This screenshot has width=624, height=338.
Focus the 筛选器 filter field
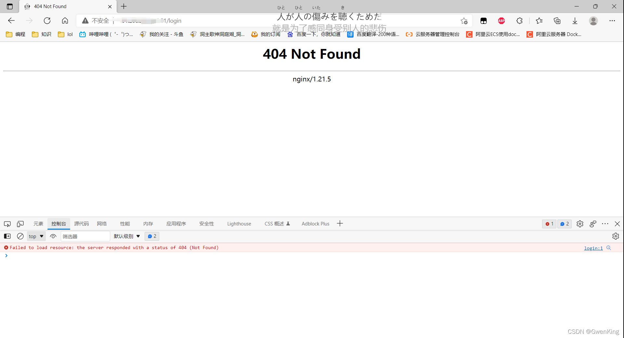pos(85,236)
